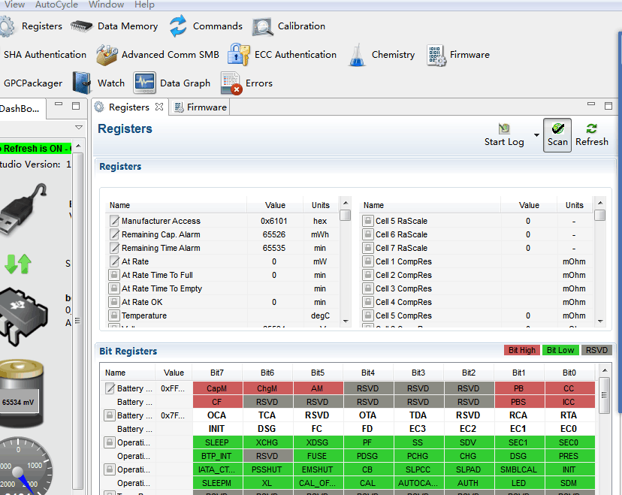
Task: Click the gauge chip image in DashBoard
Action: [24, 316]
